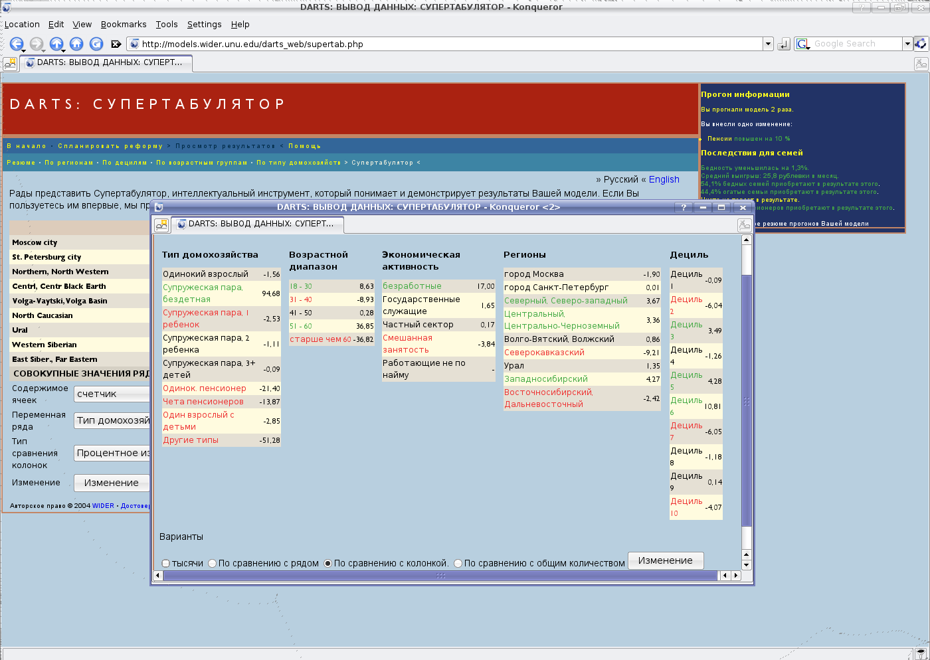Open the Google Search suggestions dropdown arrow
This screenshot has width=930, height=660.
[907, 44]
